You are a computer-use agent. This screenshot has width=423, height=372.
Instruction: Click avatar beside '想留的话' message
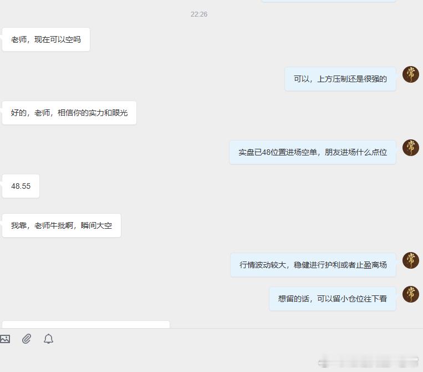411,294
